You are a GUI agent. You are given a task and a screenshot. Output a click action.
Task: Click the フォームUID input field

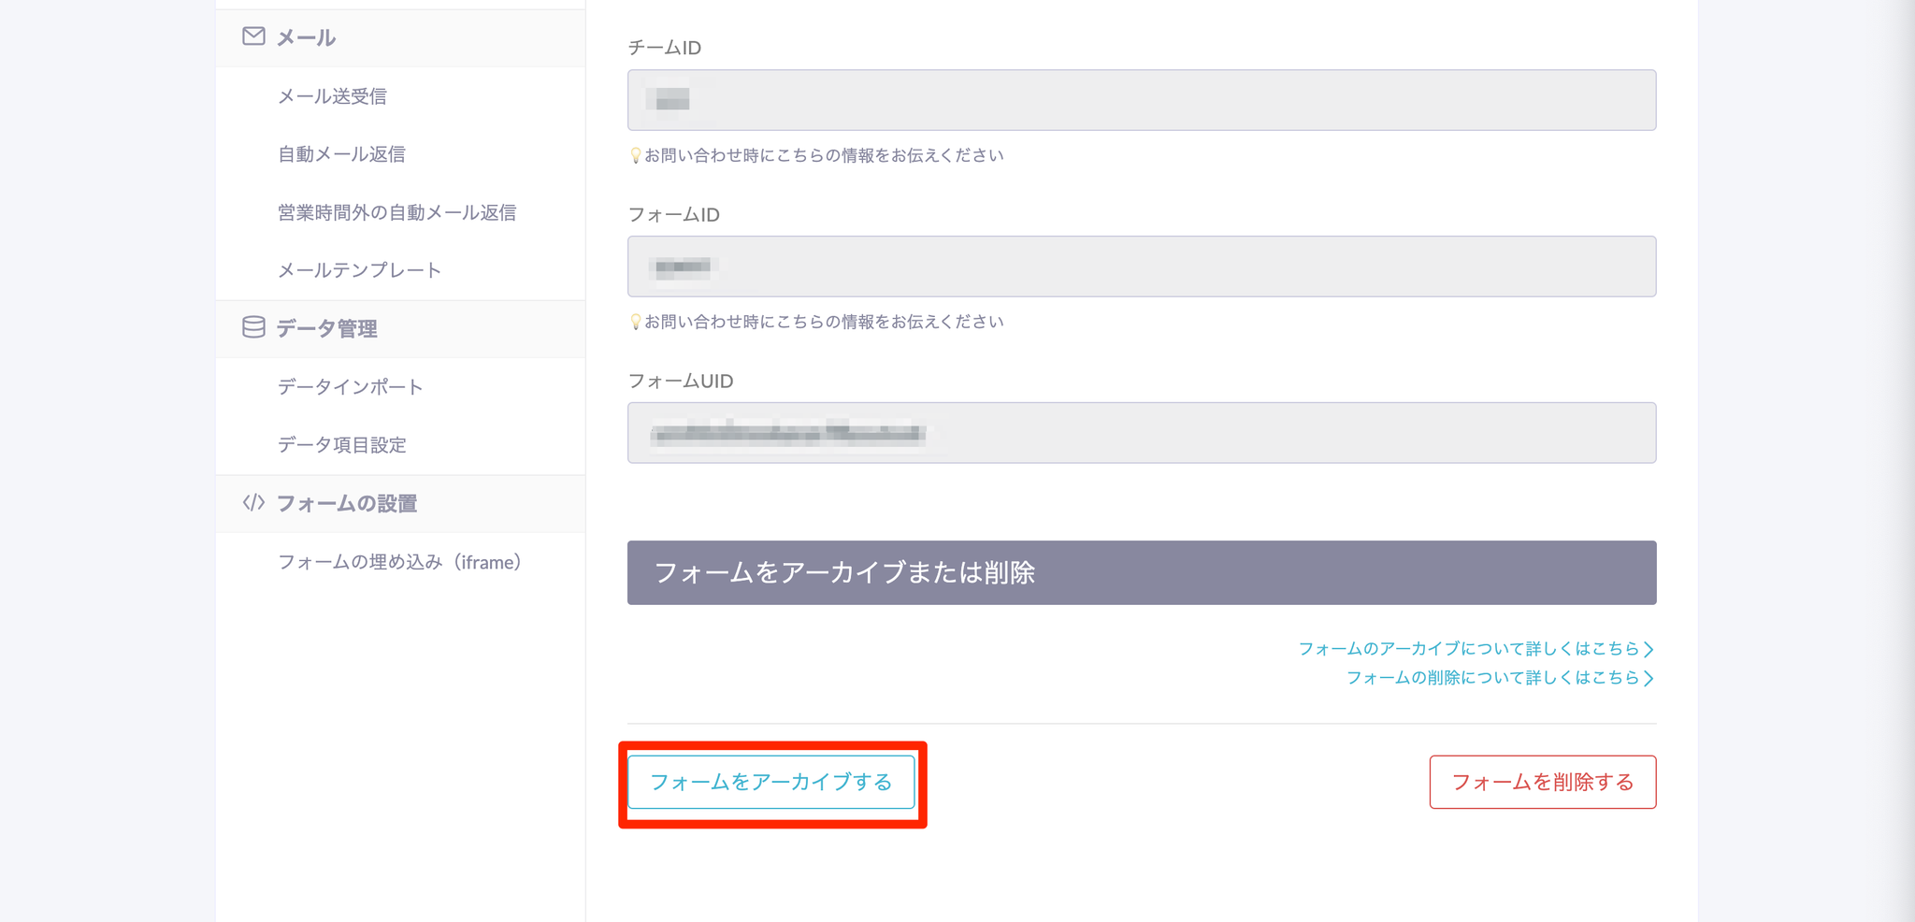[x=1141, y=433]
